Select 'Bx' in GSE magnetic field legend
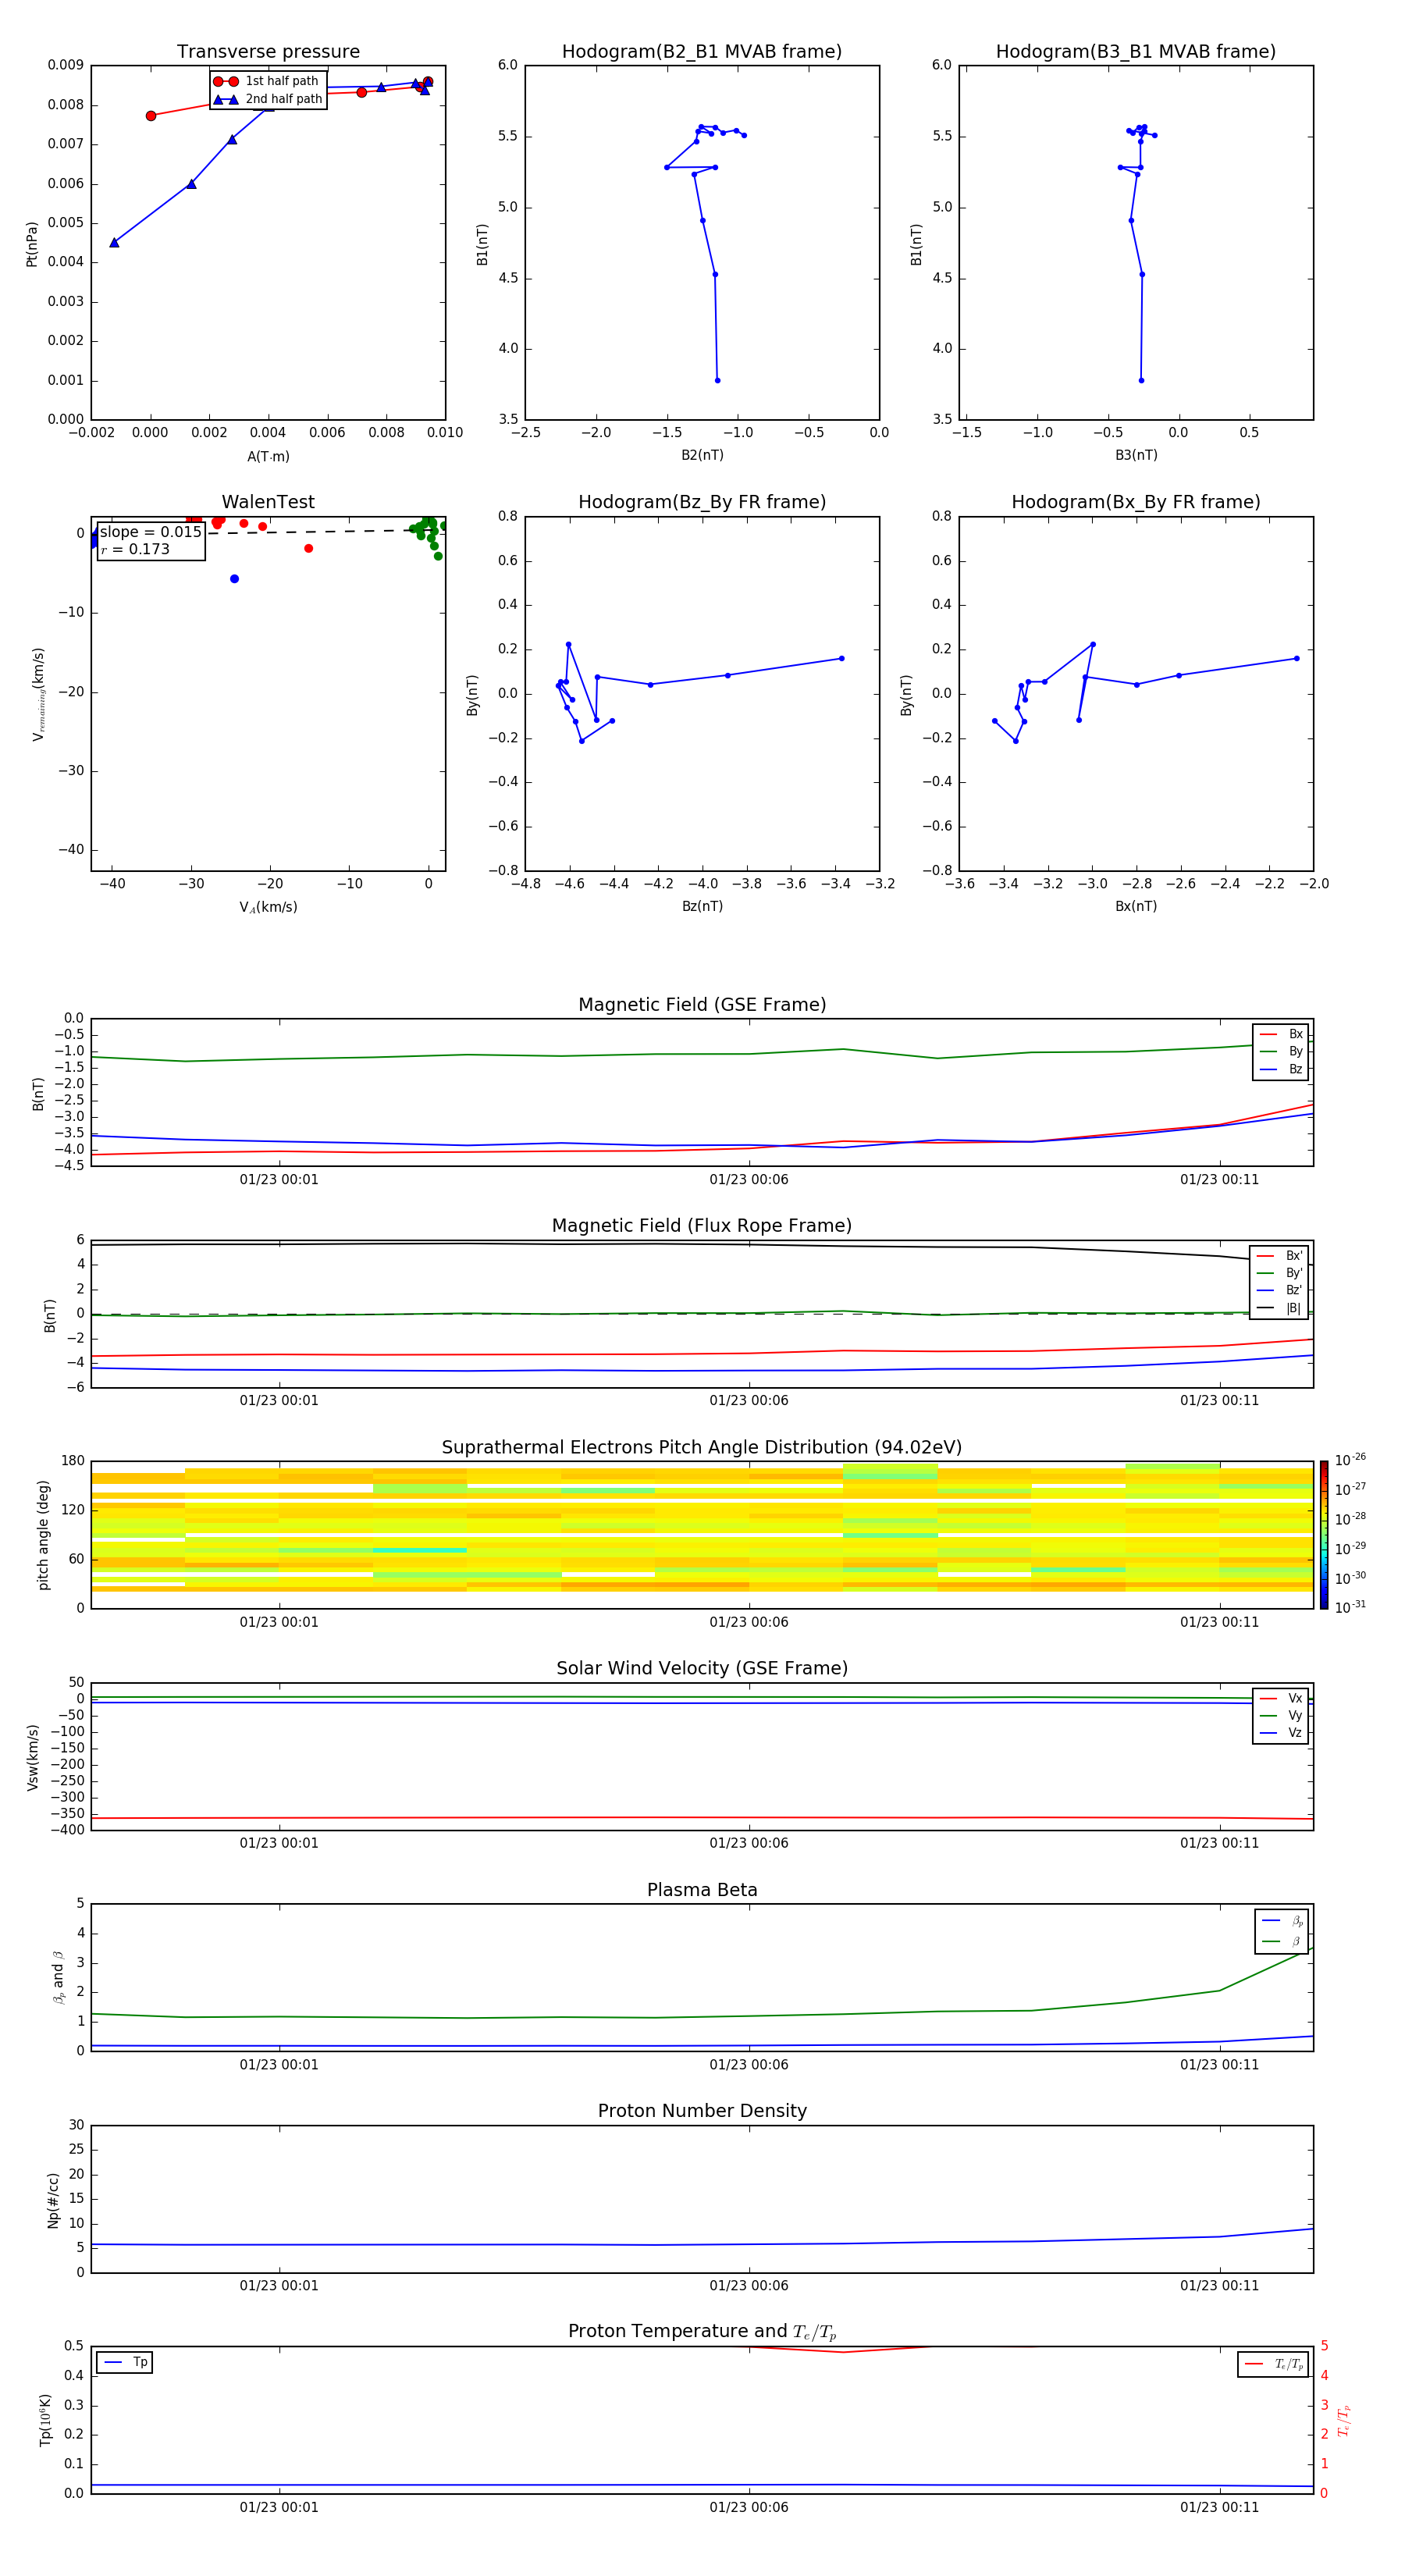Viewport: 1405px width, 2576px height. point(1281,1034)
